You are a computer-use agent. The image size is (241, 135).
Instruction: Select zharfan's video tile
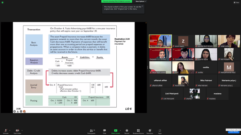click(195, 94)
